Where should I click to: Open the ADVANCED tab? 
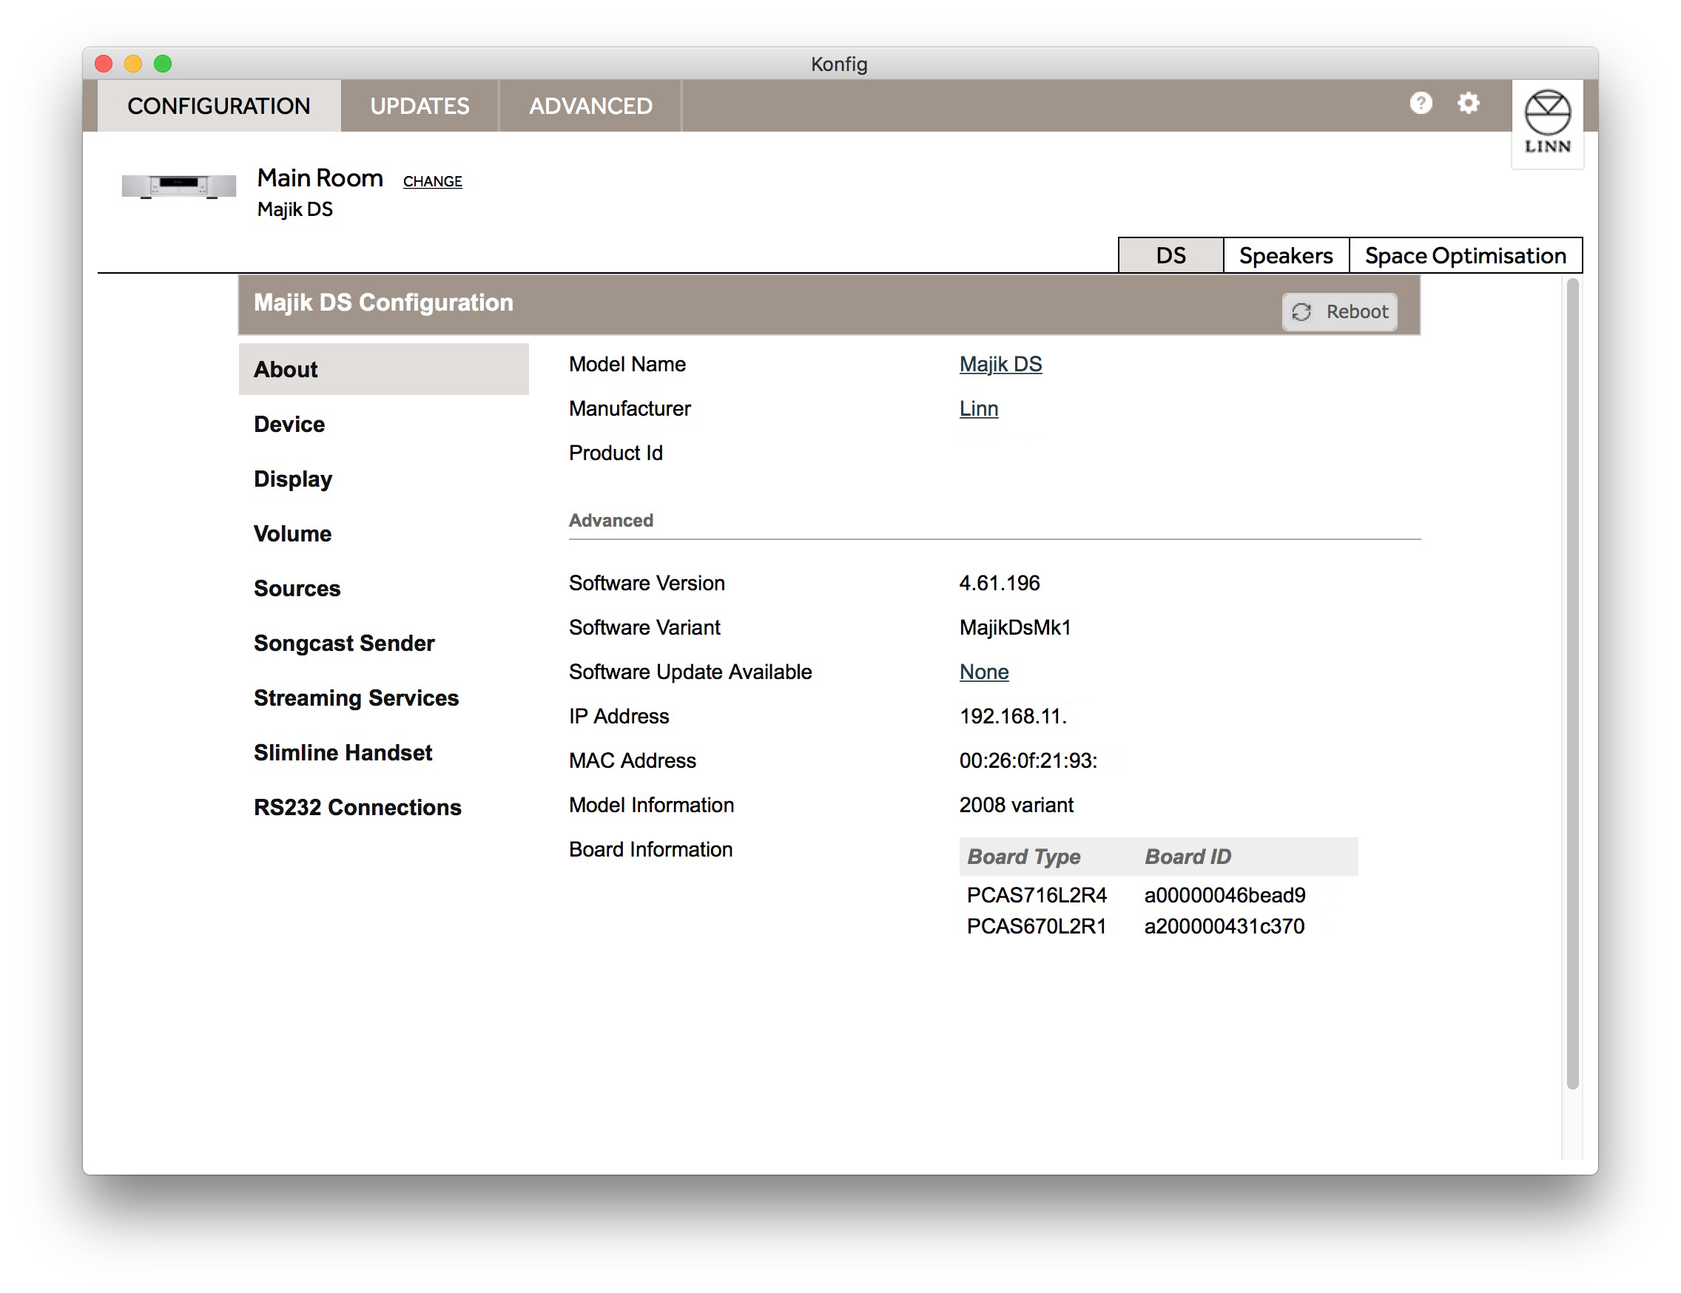tap(590, 106)
